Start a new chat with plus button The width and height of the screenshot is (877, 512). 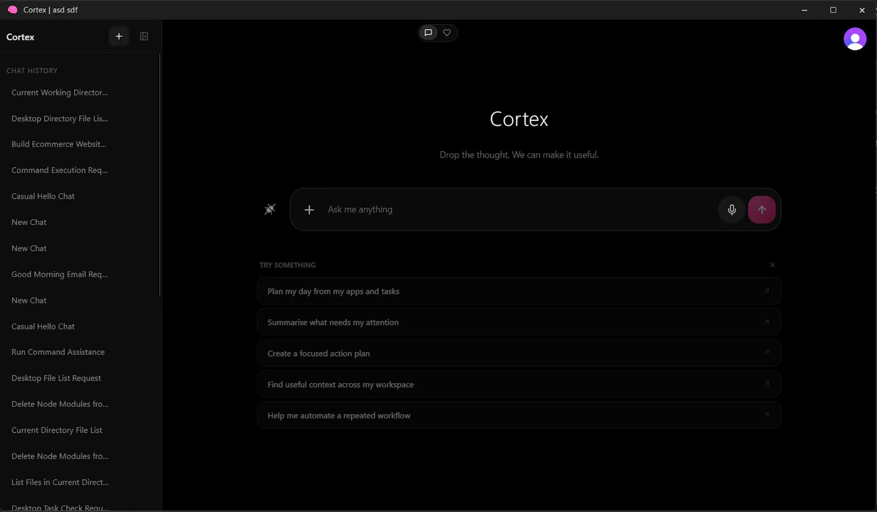point(119,37)
